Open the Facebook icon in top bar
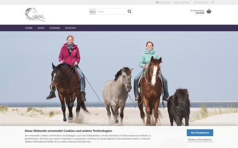 213,2
